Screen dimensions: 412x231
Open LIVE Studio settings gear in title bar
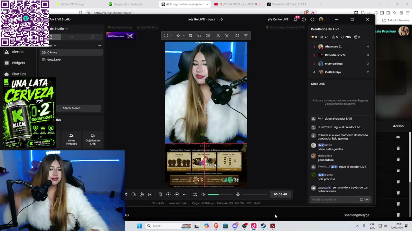click(312, 20)
